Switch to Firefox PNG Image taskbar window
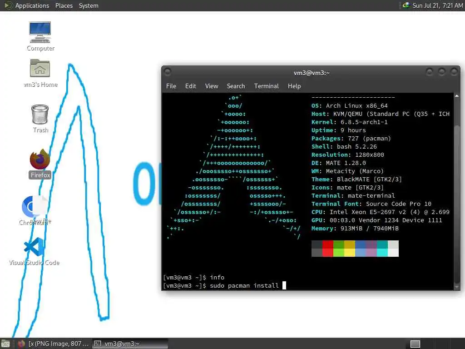Screen dimensions: 465x349 pos(53,344)
